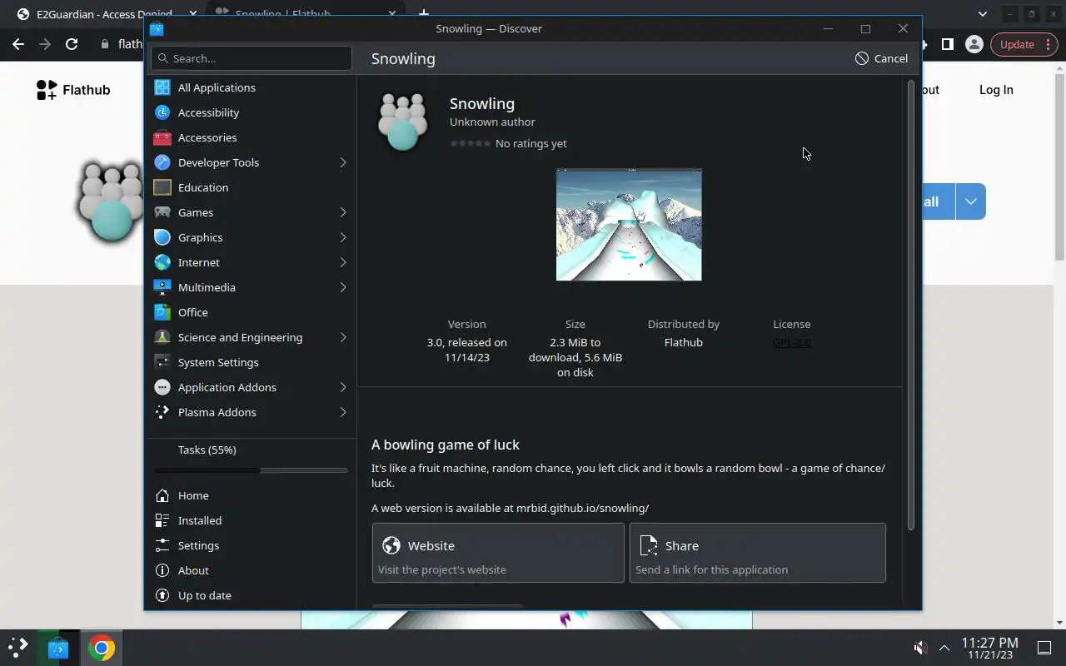The image size is (1066, 666).
Task: Select the Office category
Action: tap(251, 312)
